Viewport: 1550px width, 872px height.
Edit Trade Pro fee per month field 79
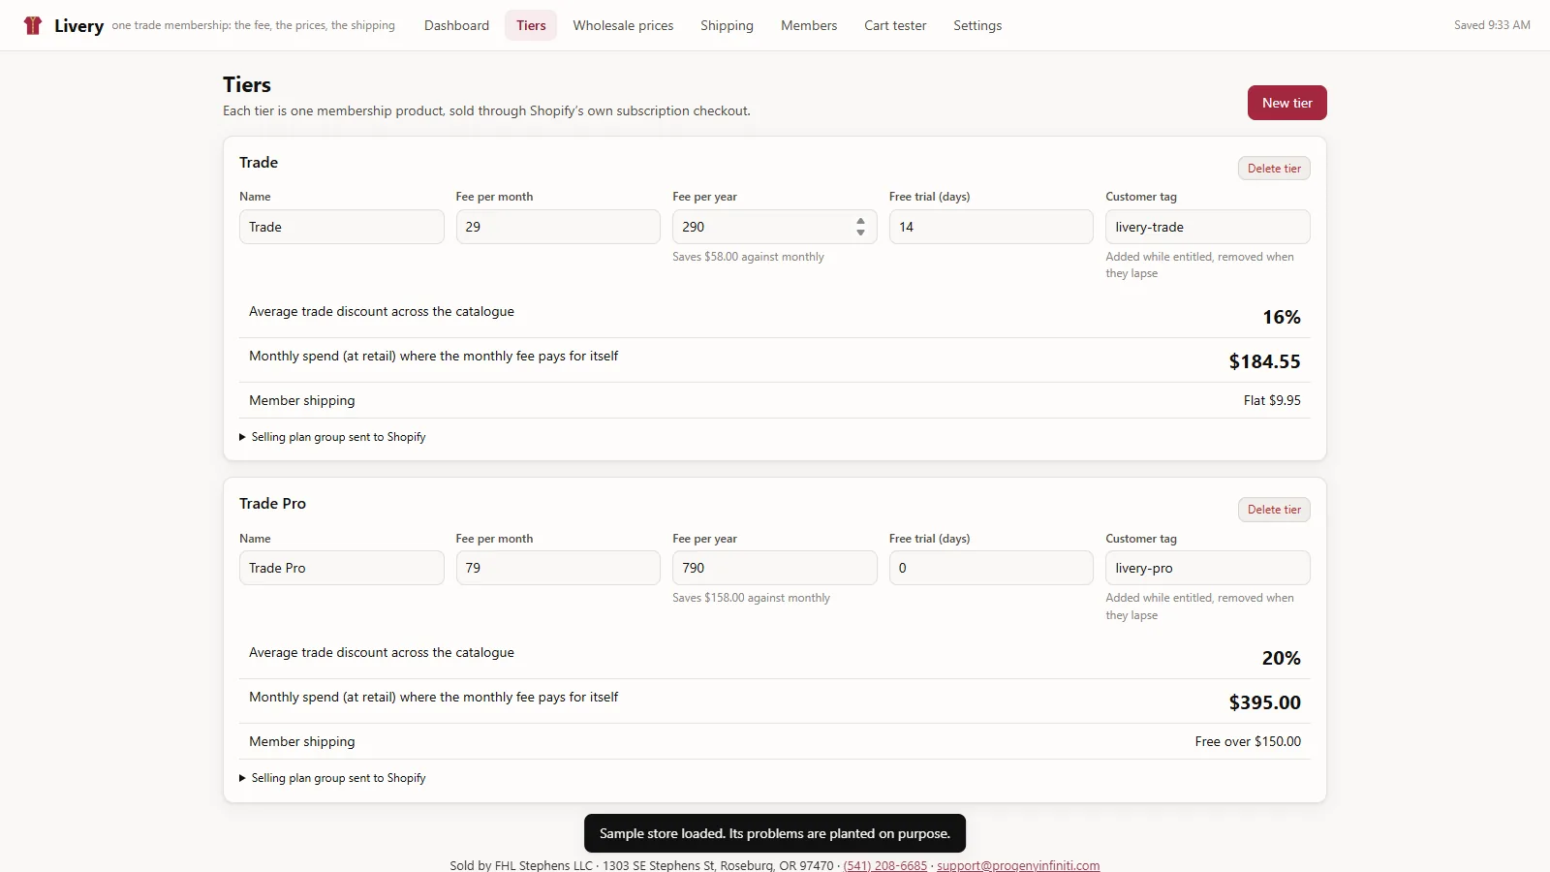pyautogui.click(x=558, y=568)
